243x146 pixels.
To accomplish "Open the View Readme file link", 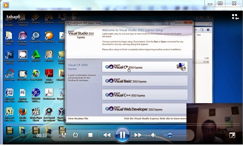I will click(78, 118).
